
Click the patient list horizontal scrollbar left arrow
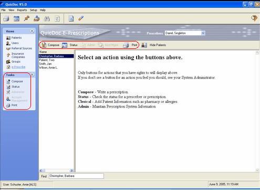(x=40, y=171)
